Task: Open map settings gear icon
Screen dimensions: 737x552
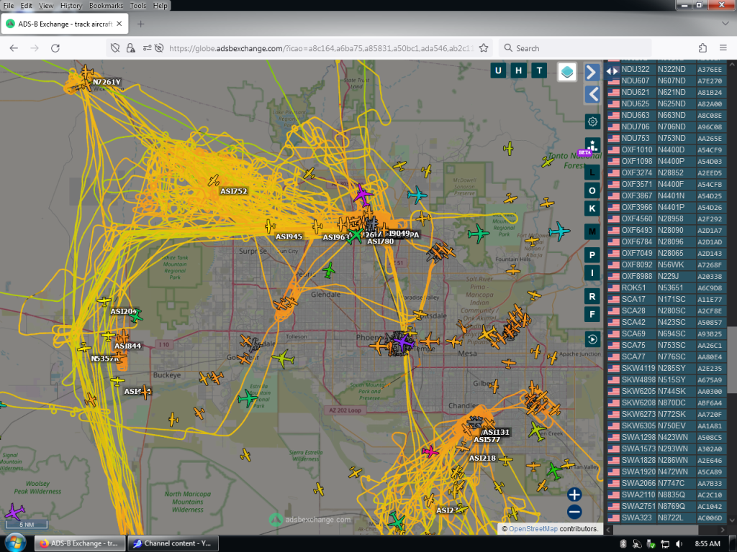Action: pyautogui.click(x=592, y=121)
